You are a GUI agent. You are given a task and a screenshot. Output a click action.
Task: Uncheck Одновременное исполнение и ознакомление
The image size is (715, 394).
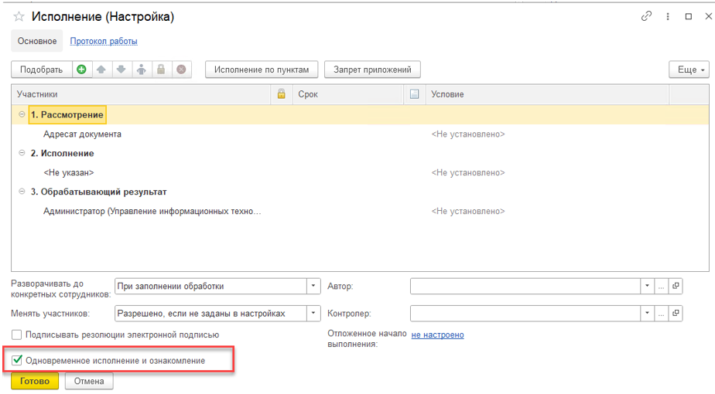(18, 360)
